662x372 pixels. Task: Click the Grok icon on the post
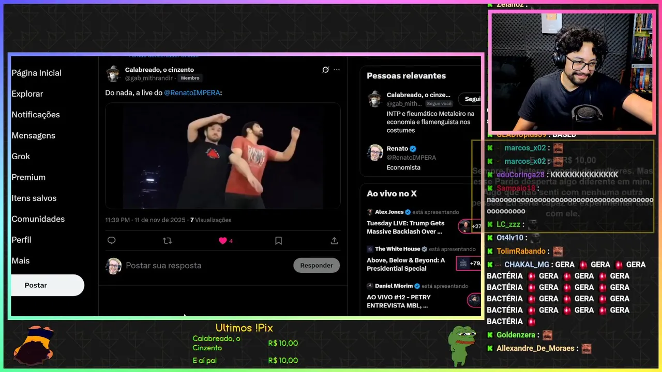tap(325, 70)
